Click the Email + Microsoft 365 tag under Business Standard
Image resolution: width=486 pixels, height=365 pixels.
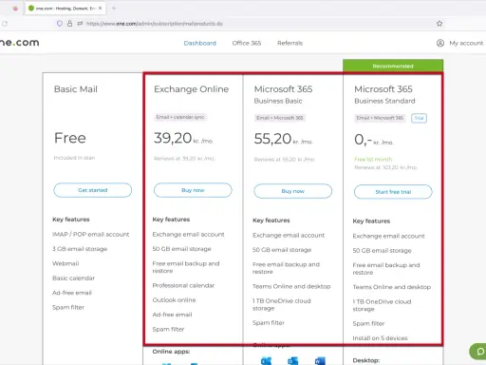coord(380,118)
